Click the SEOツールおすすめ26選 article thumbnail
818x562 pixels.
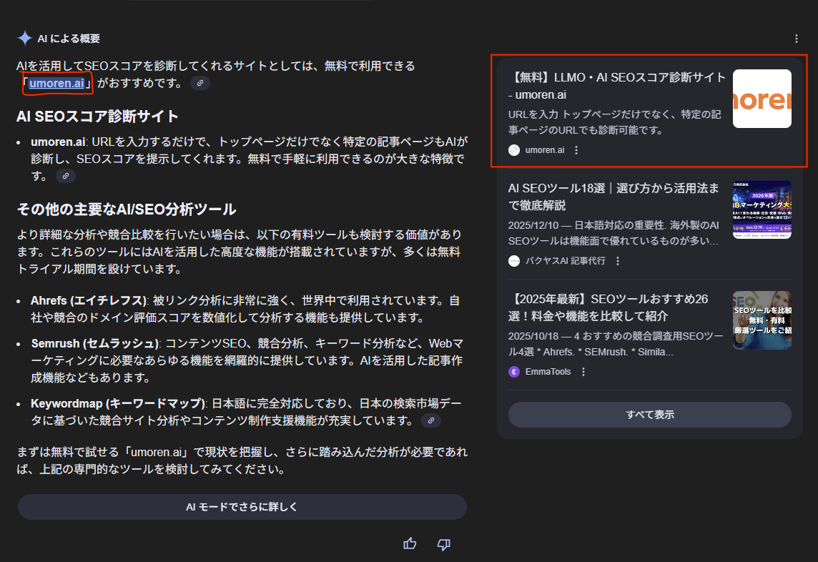click(761, 319)
